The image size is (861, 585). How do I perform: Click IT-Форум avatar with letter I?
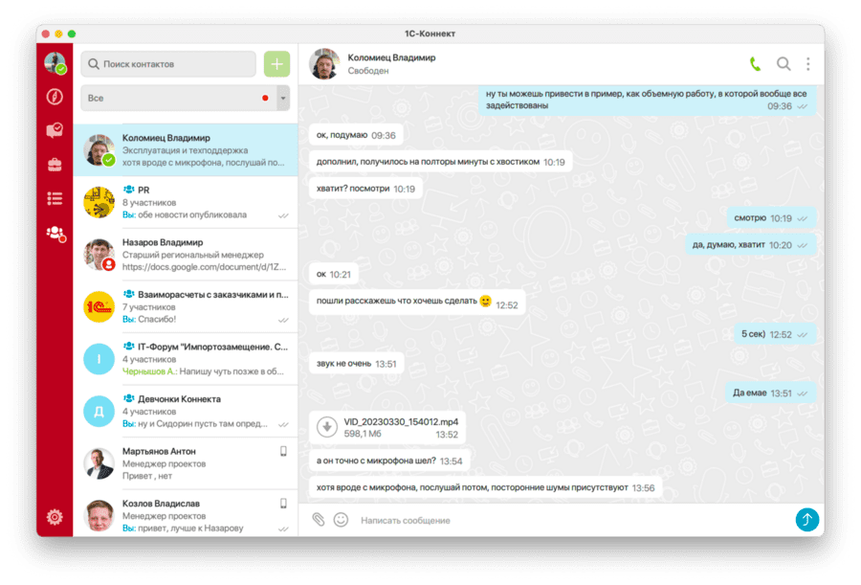[99, 359]
